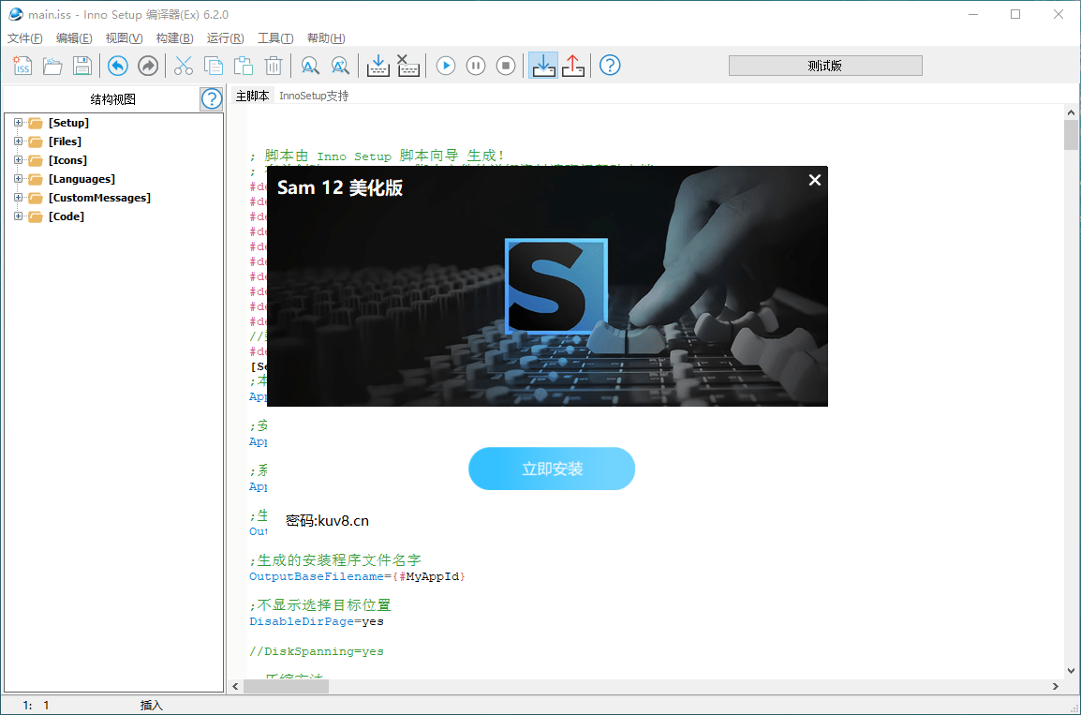This screenshot has width=1081, height=715.
Task: Redo the last edit
Action: coord(148,66)
